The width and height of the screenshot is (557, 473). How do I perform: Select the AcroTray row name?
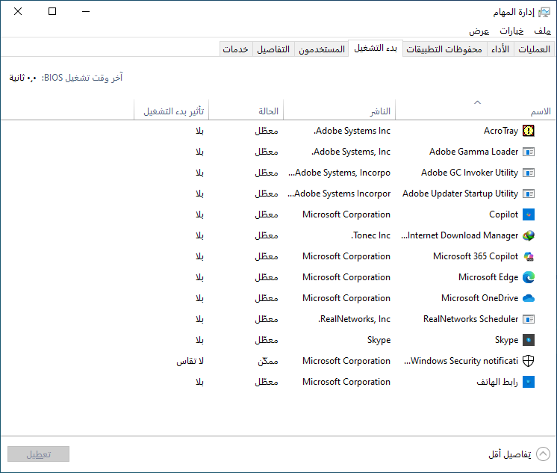(501, 131)
